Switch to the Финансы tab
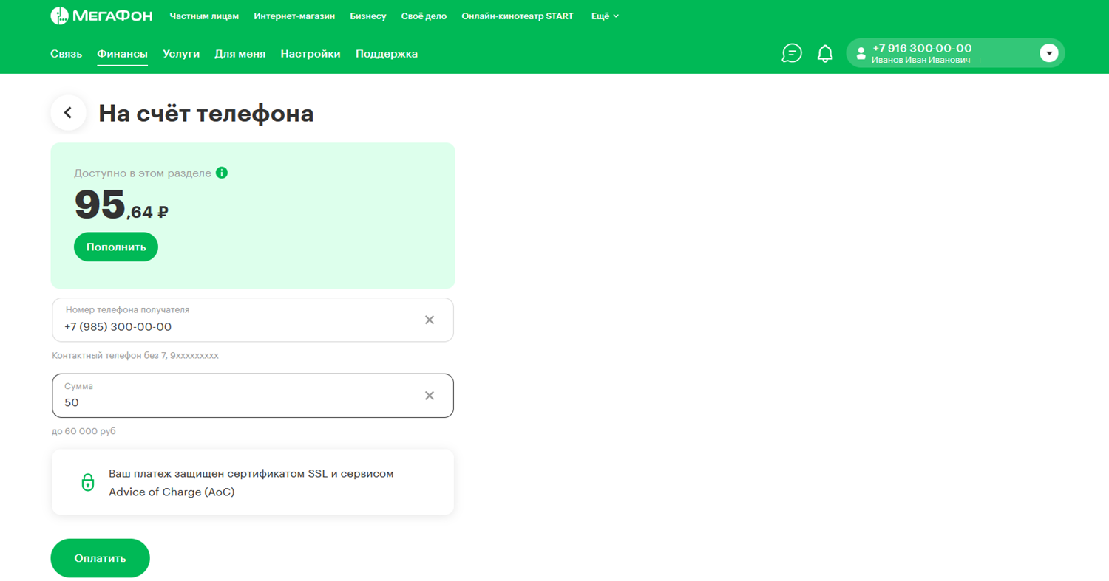Screen dimensions: 1109x581 [x=123, y=54]
